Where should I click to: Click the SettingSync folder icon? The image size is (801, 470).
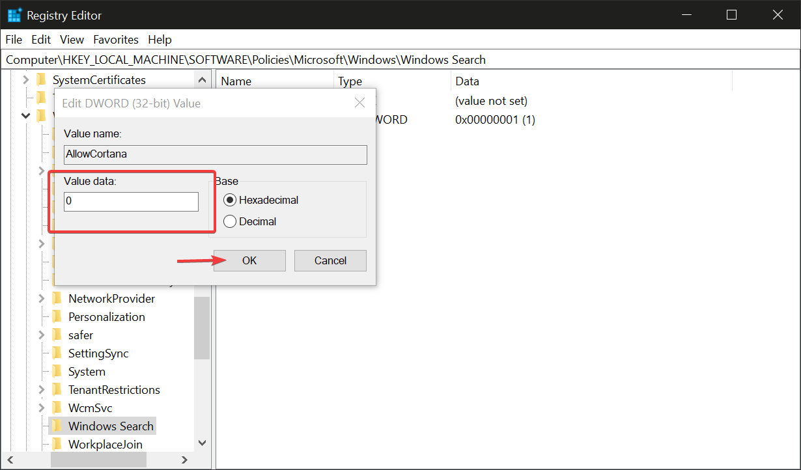pyautogui.click(x=57, y=353)
